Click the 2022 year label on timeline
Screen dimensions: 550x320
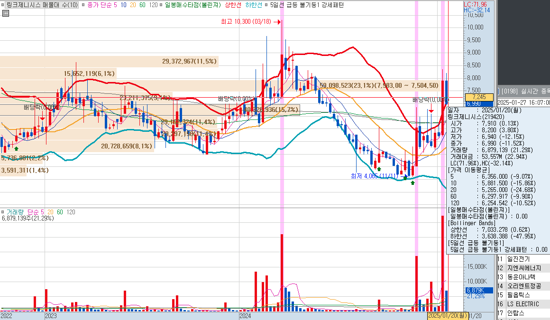[x=6, y=316]
